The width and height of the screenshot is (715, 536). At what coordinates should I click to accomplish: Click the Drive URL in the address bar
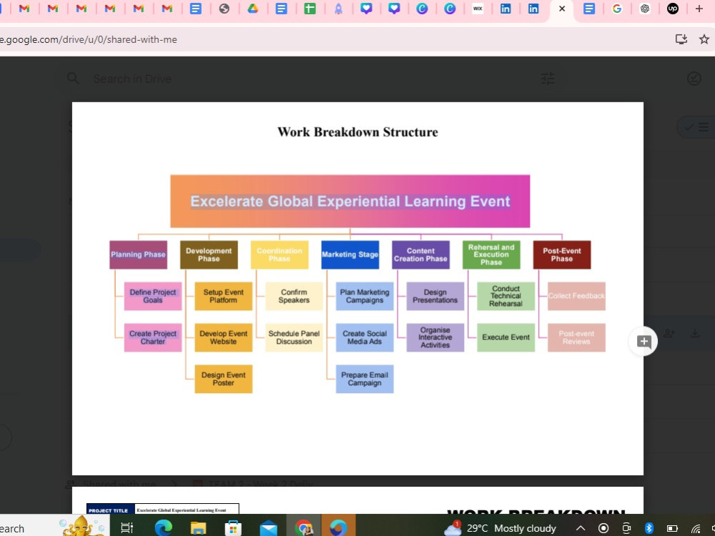tap(89, 39)
